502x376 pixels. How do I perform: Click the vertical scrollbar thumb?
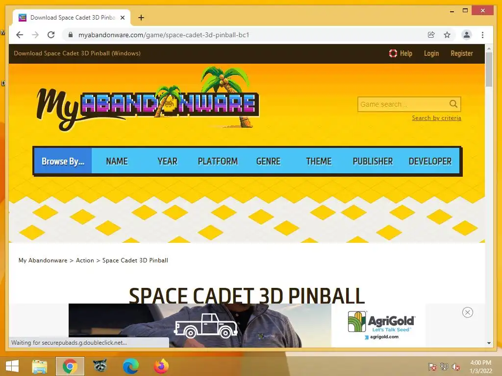point(489,70)
